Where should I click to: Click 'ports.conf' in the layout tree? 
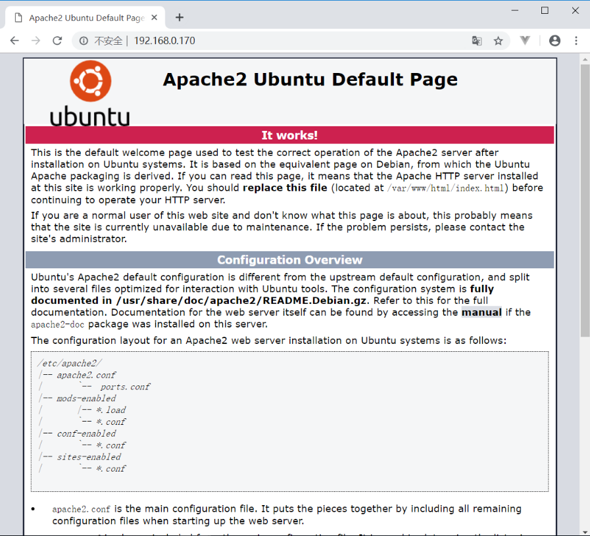coord(125,387)
